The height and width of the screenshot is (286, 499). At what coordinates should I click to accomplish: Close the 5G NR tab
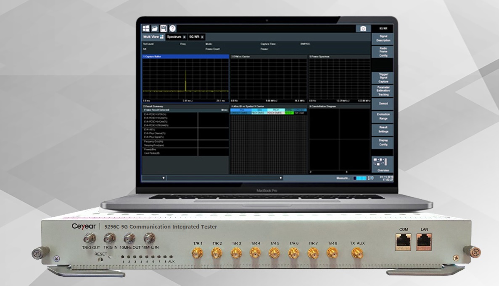[x=202, y=37]
